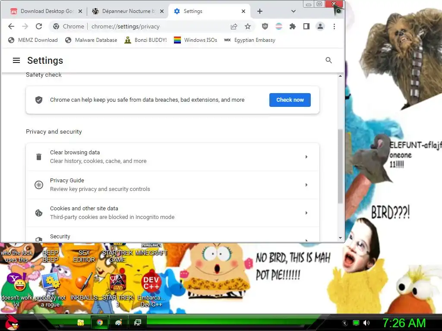
Task: Click the striped flag extension icon
Action: [279, 26]
